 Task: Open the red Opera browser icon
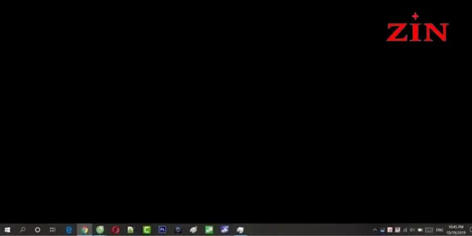(x=115, y=230)
